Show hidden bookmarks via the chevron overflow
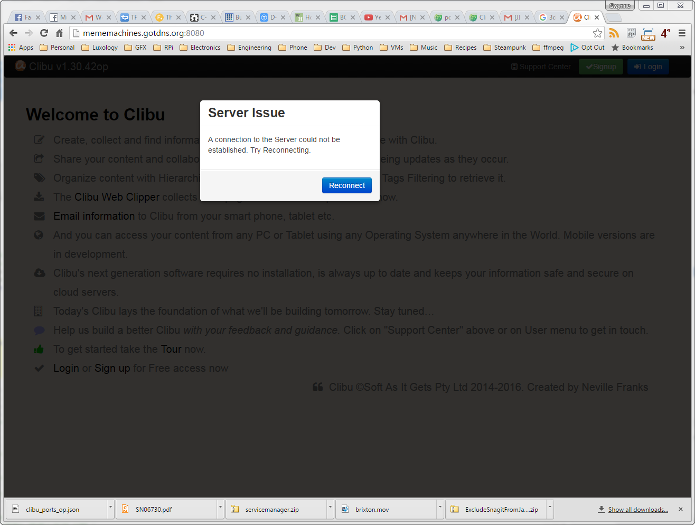695x525 pixels. (x=682, y=48)
